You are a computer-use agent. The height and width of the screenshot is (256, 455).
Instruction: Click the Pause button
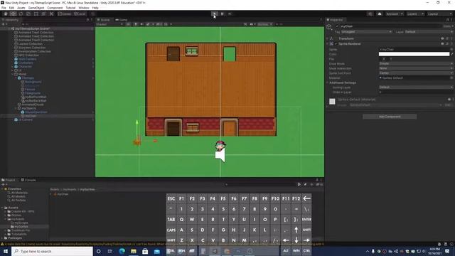tap(223, 14)
